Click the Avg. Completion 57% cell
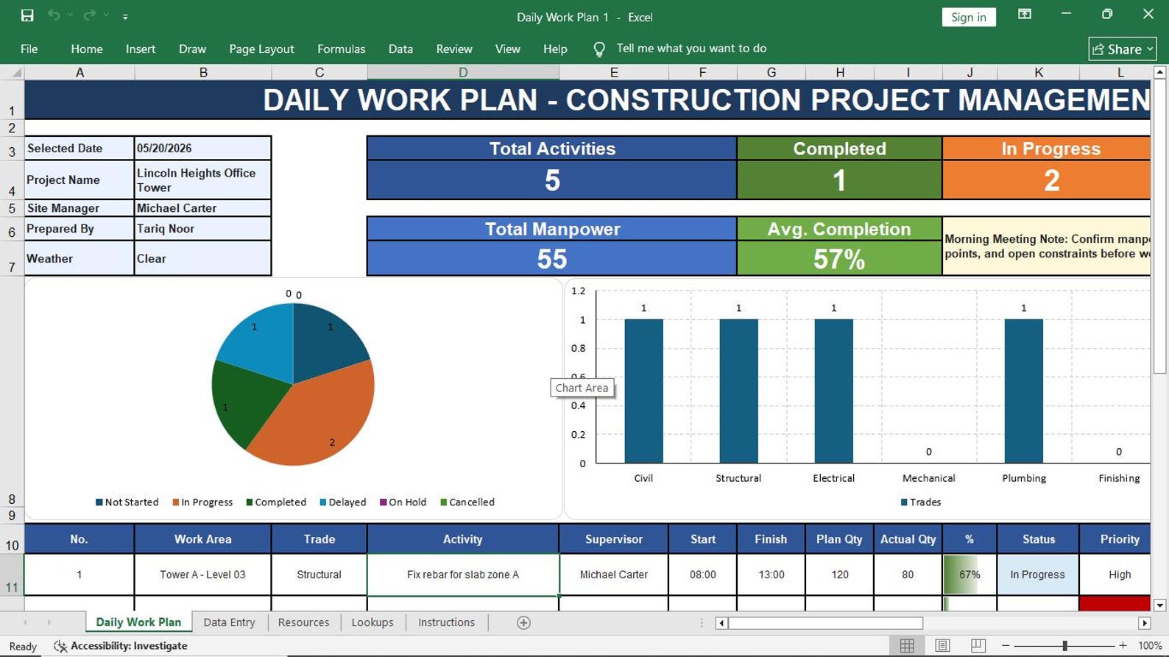This screenshot has width=1169, height=657. pos(839,259)
